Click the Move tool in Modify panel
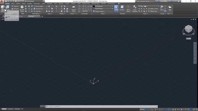The width and height of the screenshot is (198, 111). (x=62, y=6)
